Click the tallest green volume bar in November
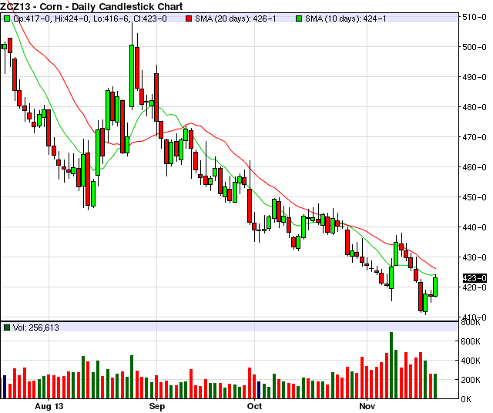Image resolution: width=493 pixels, height=413 pixels. 391,365
